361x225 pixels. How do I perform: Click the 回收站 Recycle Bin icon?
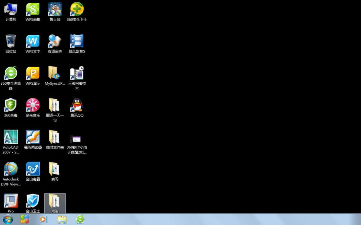pyautogui.click(x=11, y=41)
